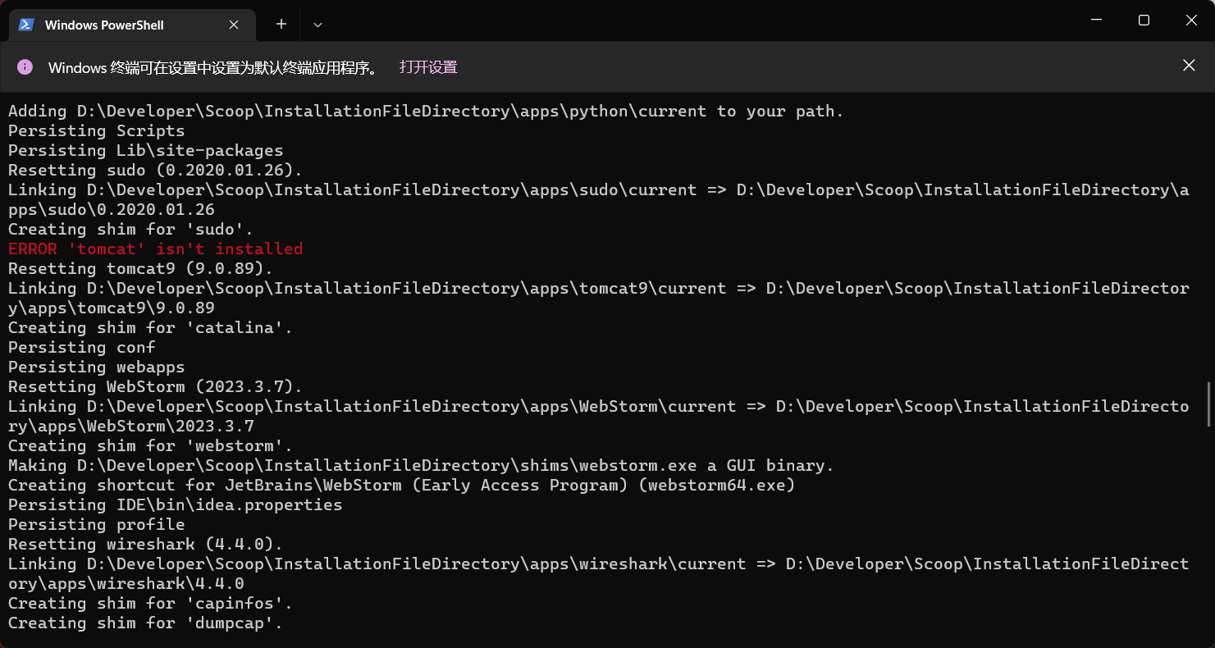Click the 'Resetting WebStorm (2023.3.7).' line
Screen dimensions: 1215x648
click(155, 386)
